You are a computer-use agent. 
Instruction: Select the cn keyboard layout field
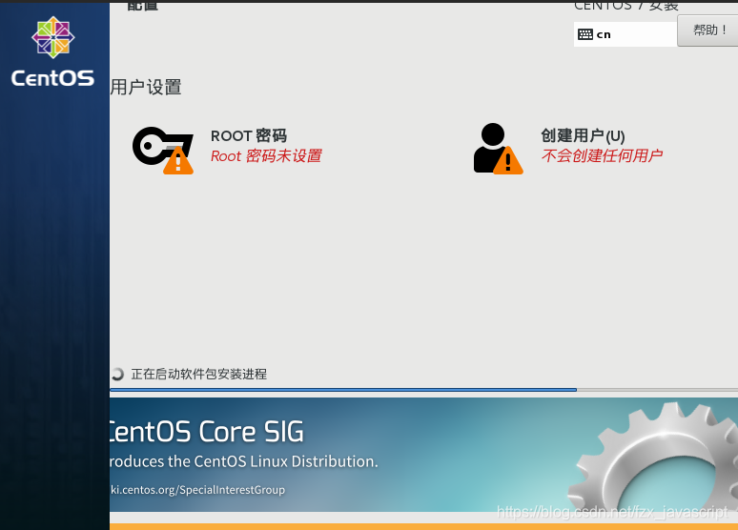click(x=625, y=34)
